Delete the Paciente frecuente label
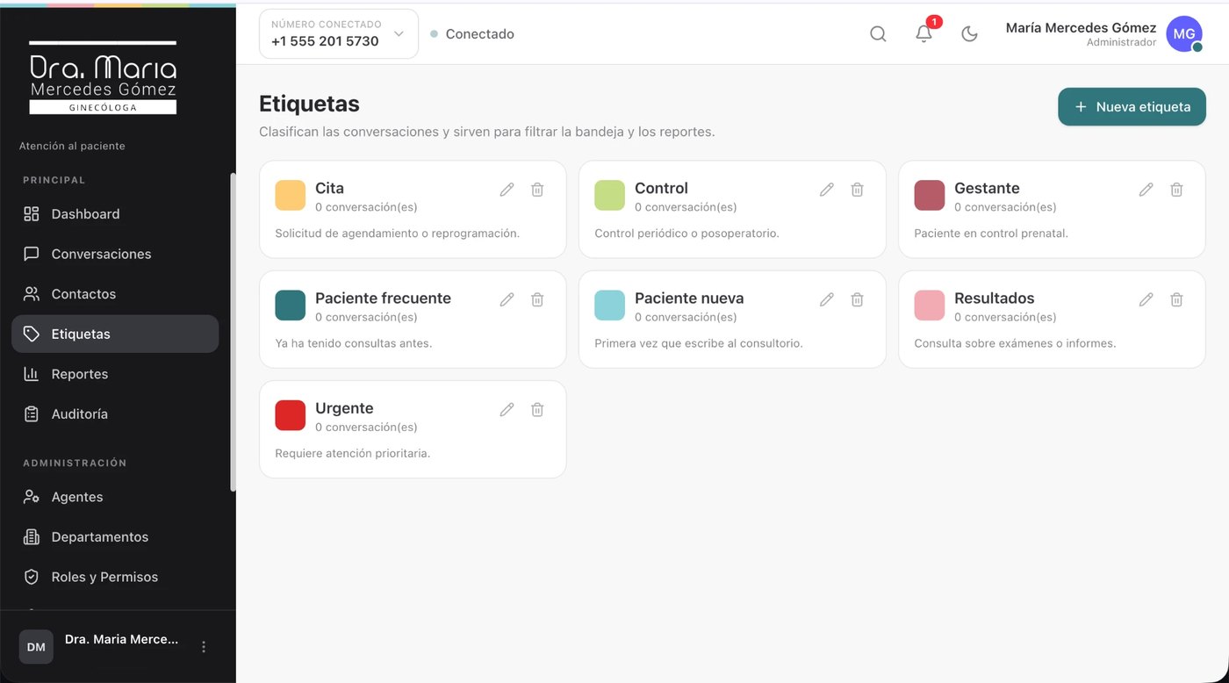This screenshot has width=1229, height=683. [x=537, y=299]
